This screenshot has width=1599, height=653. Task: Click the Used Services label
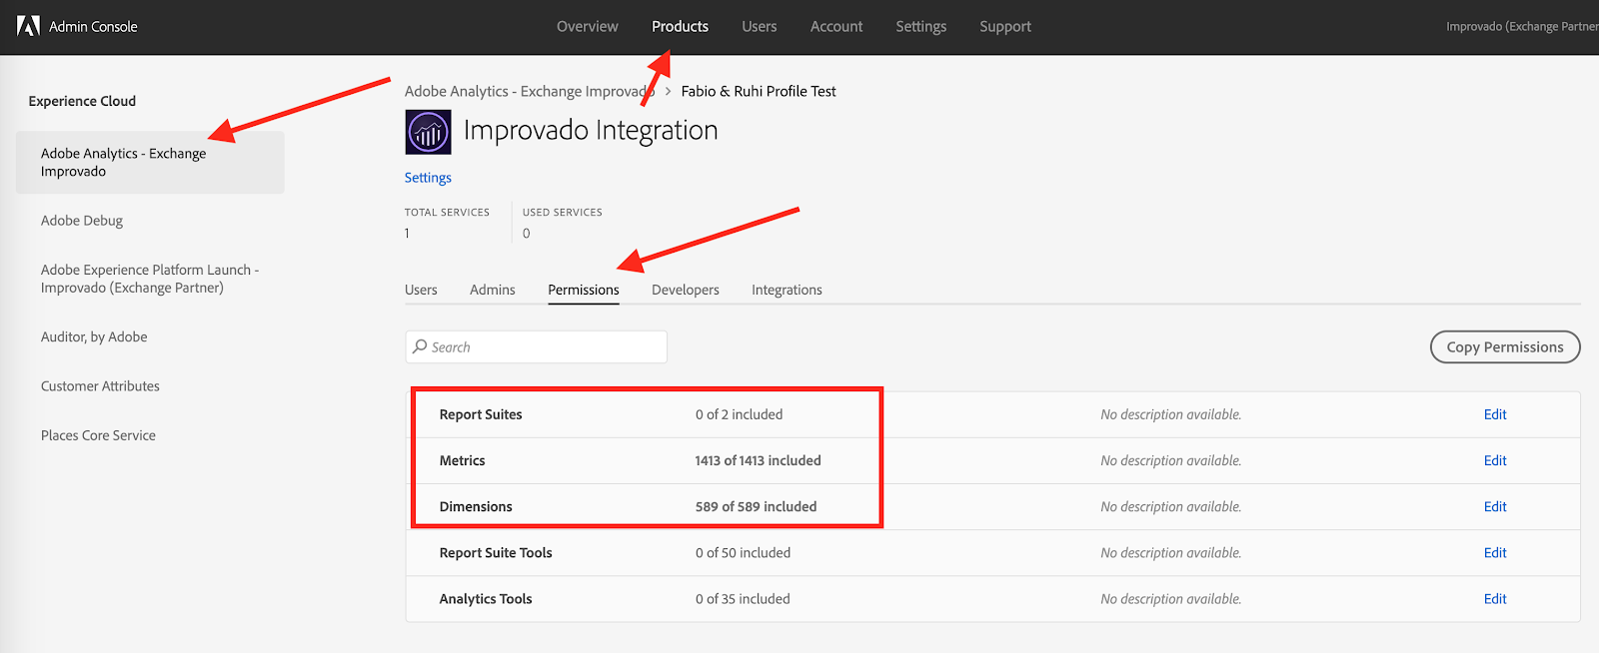click(x=563, y=213)
